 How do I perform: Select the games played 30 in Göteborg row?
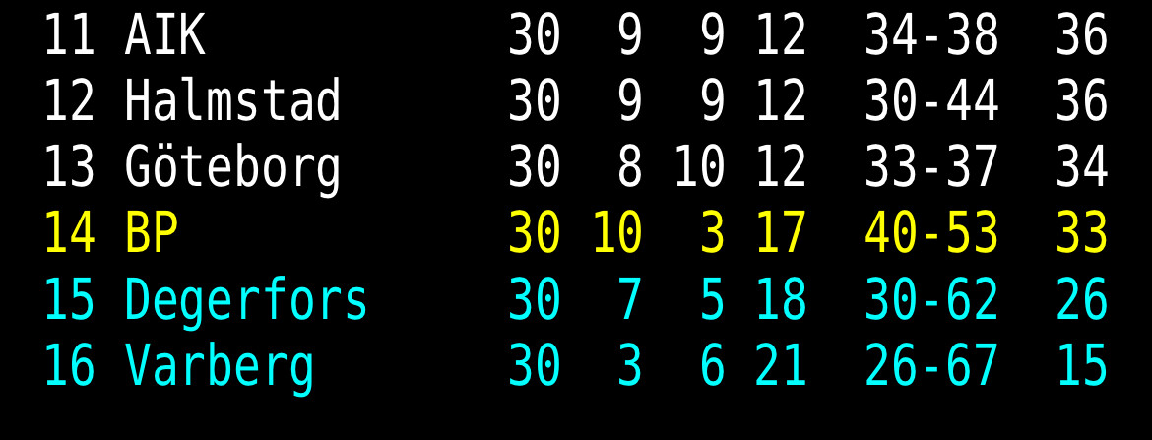pos(534,167)
